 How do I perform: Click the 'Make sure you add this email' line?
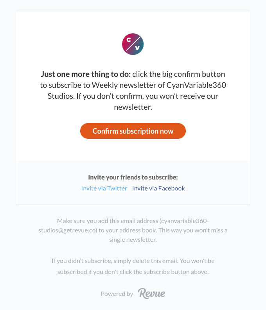pos(133,221)
